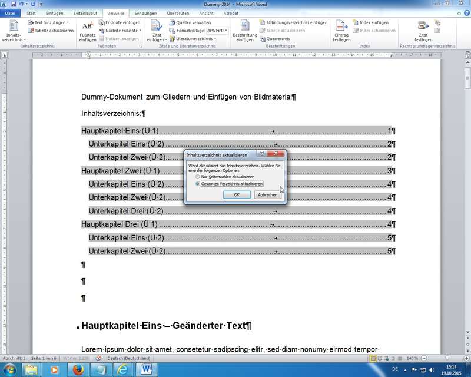
Task: Click the scroll down arrow
Action: coord(467,332)
